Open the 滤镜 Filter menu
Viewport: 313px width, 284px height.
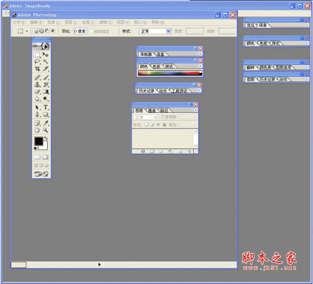tap(106, 22)
